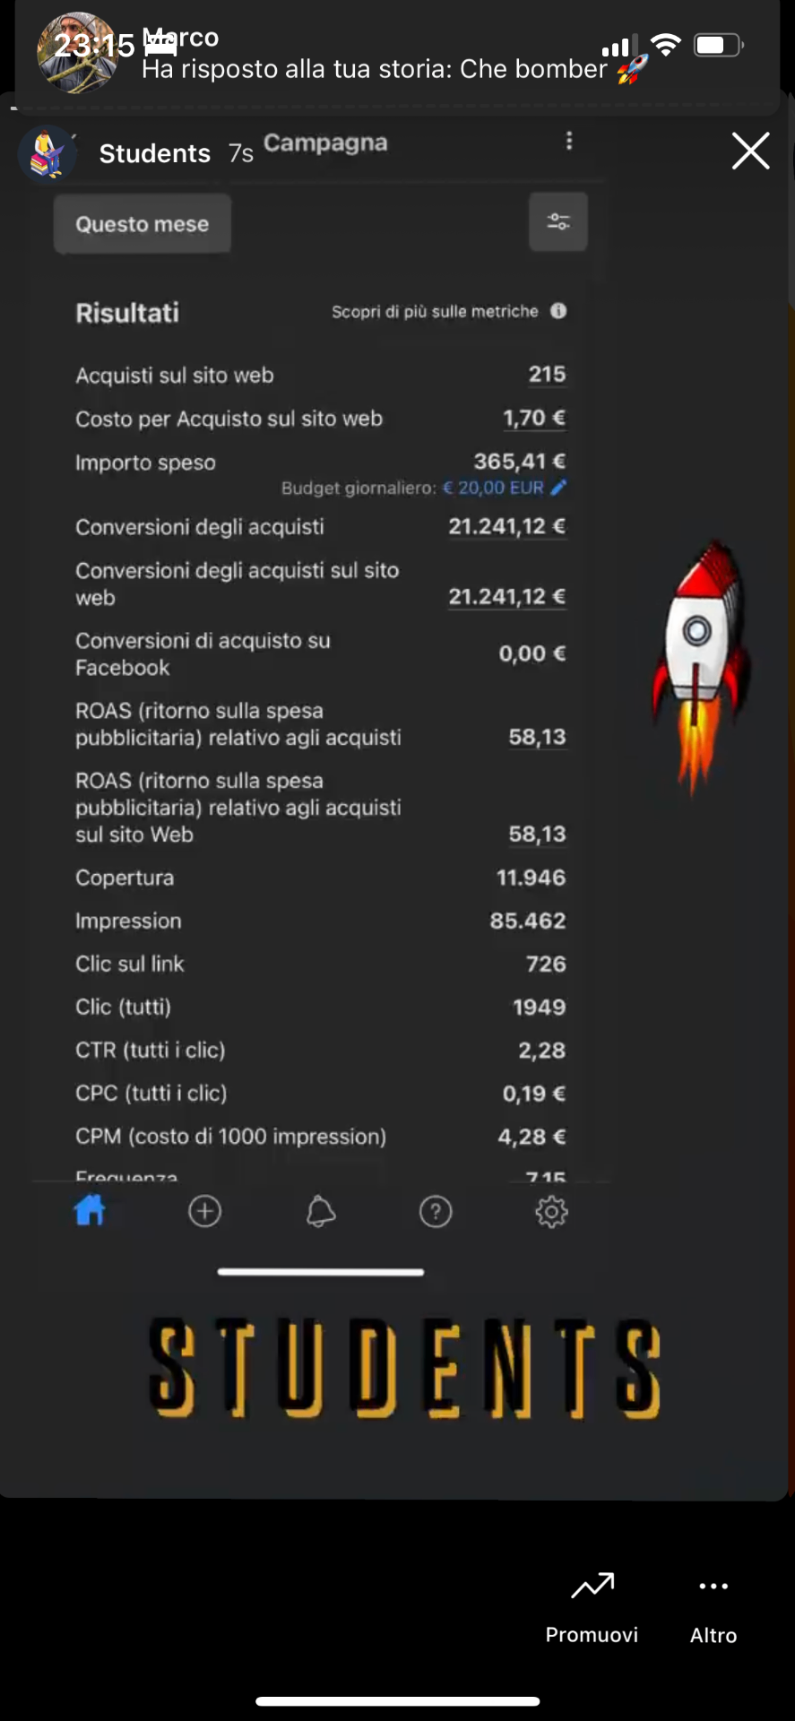Open the filter sliders icon
795x1721 pixels.
coord(557,222)
